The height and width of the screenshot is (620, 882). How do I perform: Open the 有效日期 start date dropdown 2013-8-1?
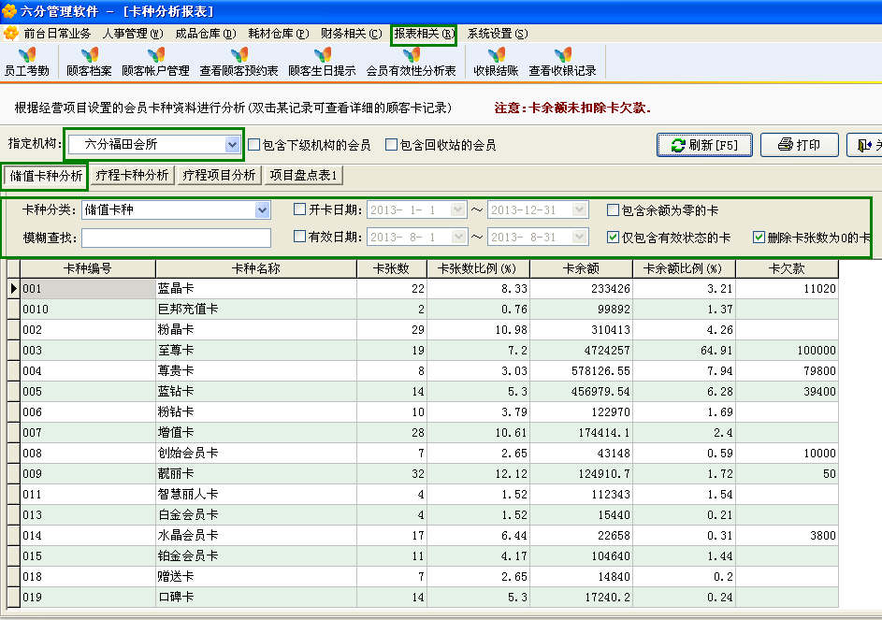pos(458,237)
